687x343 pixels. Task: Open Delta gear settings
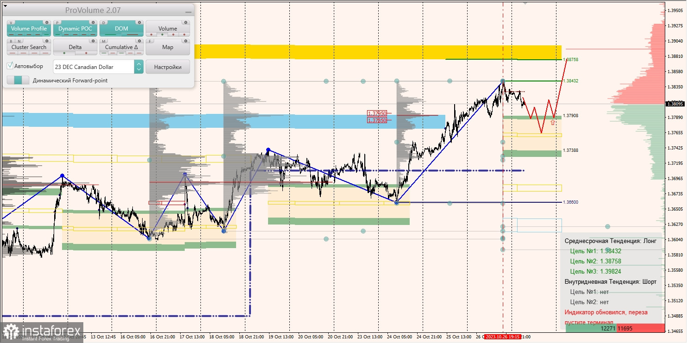coord(93,41)
